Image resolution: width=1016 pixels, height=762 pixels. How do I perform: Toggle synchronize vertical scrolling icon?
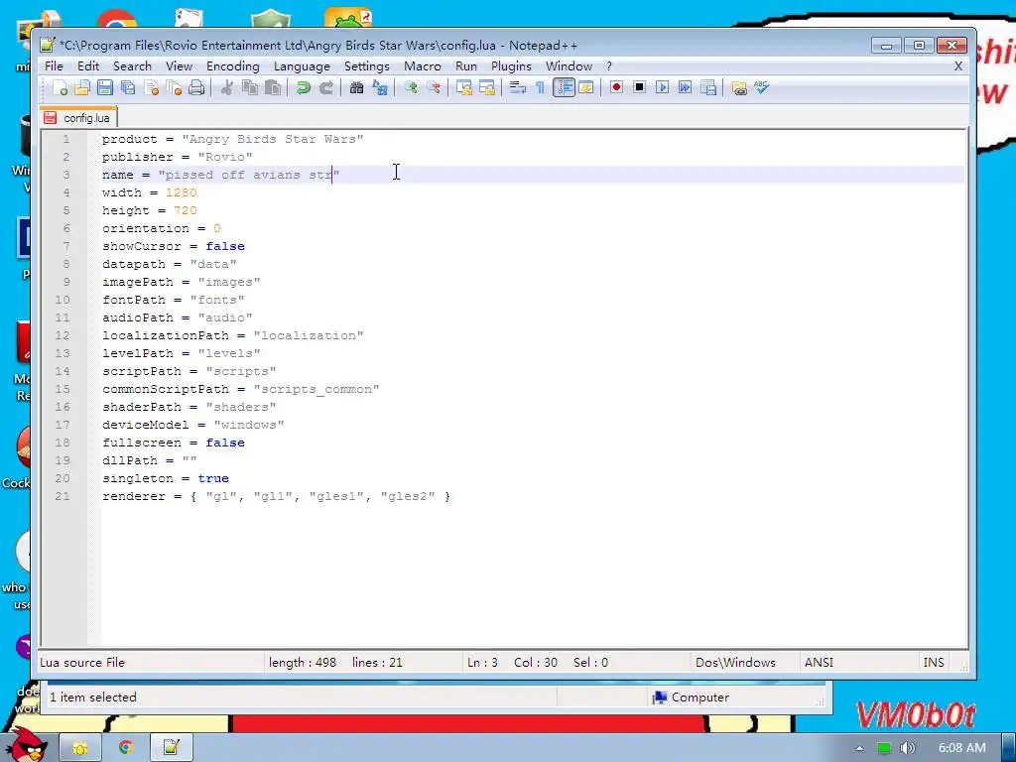click(464, 87)
